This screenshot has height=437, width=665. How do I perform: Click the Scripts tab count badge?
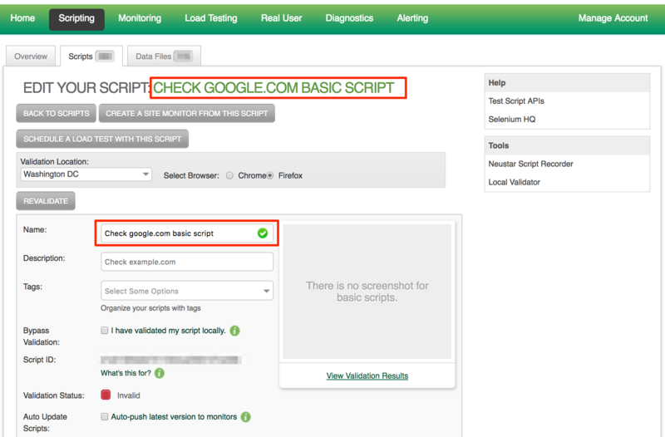[106, 56]
